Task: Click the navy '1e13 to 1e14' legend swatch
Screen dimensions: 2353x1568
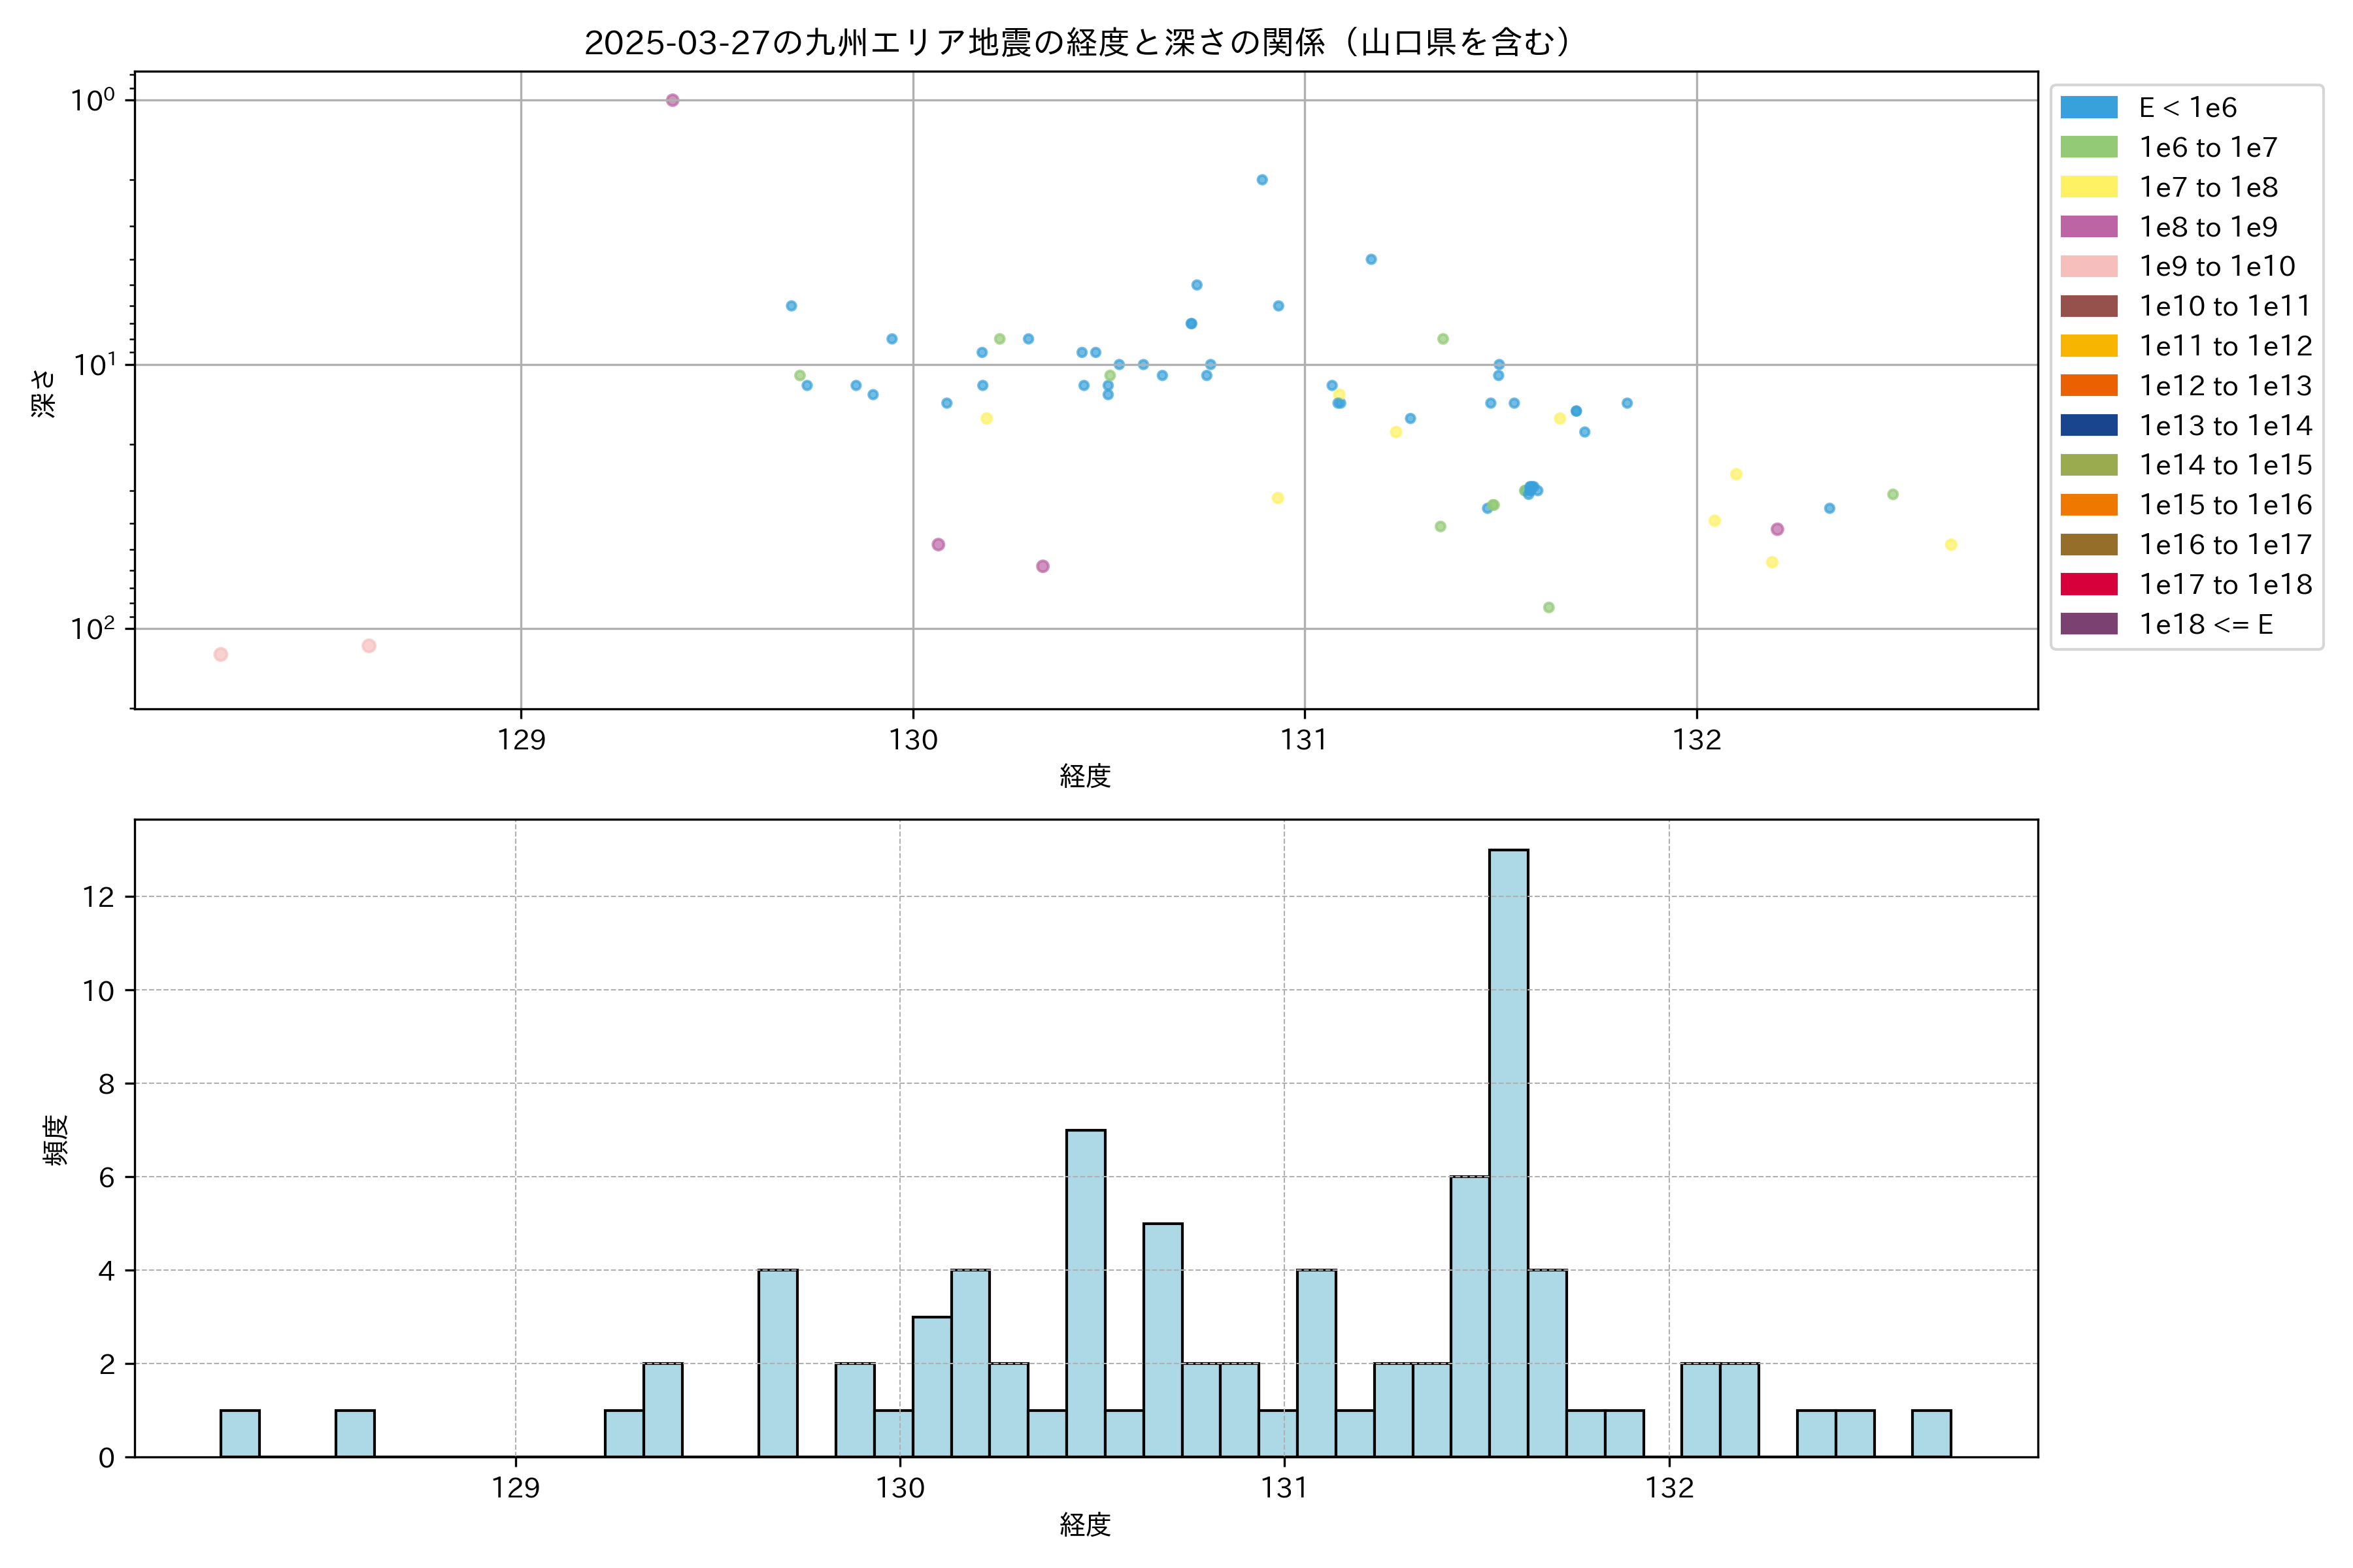Action: coord(2088,425)
